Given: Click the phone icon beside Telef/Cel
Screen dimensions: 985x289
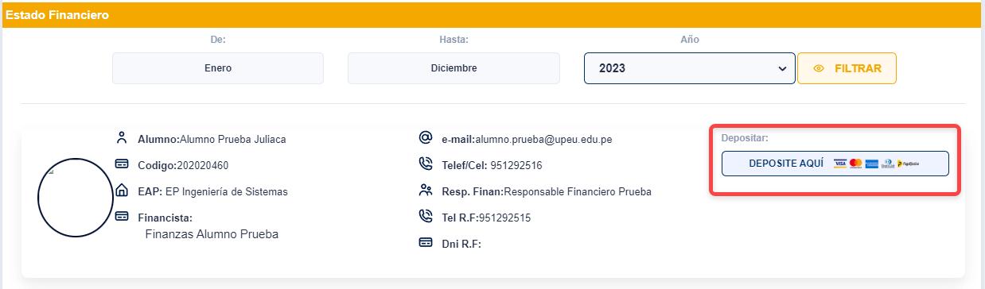Looking at the screenshot, I should coord(425,164).
